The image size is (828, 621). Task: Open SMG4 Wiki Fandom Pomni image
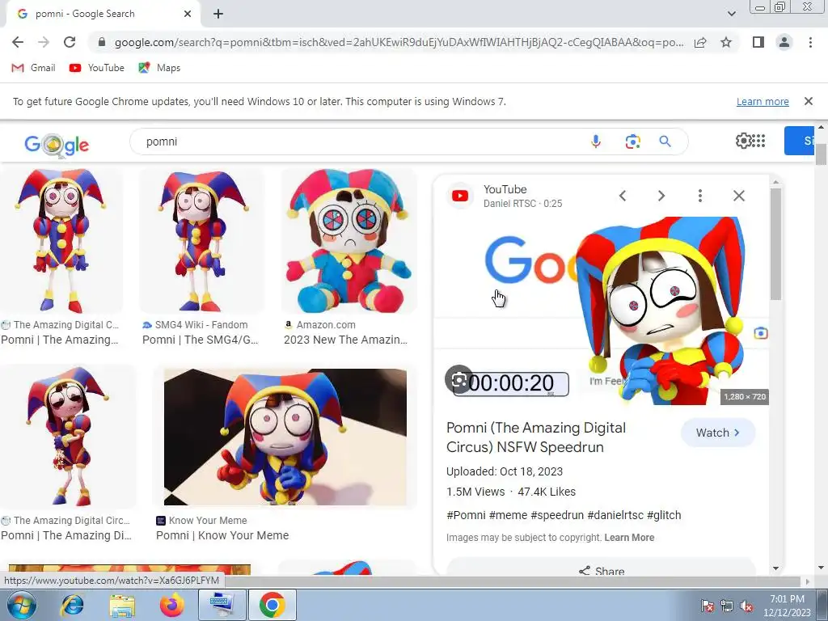coord(201,241)
